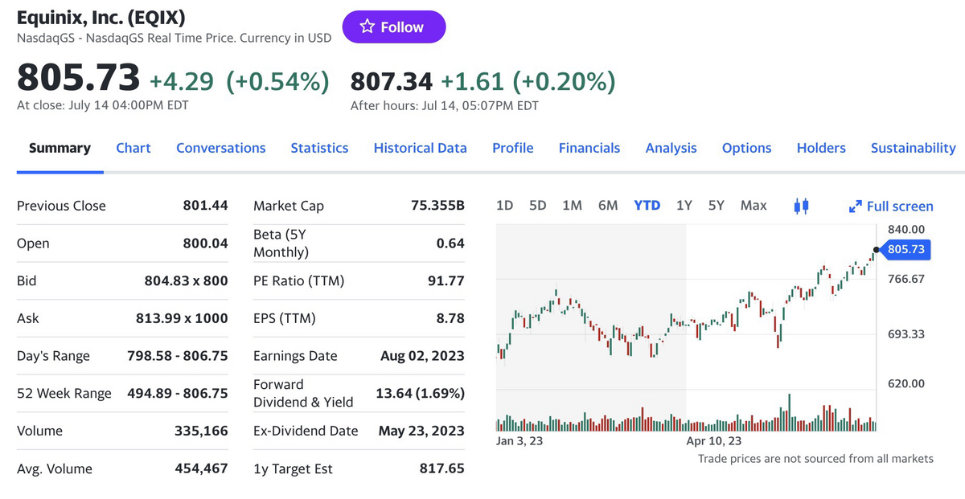The width and height of the screenshot is (965, 499).
Task: Open the Sustainability tab
Action: [914, 148]
